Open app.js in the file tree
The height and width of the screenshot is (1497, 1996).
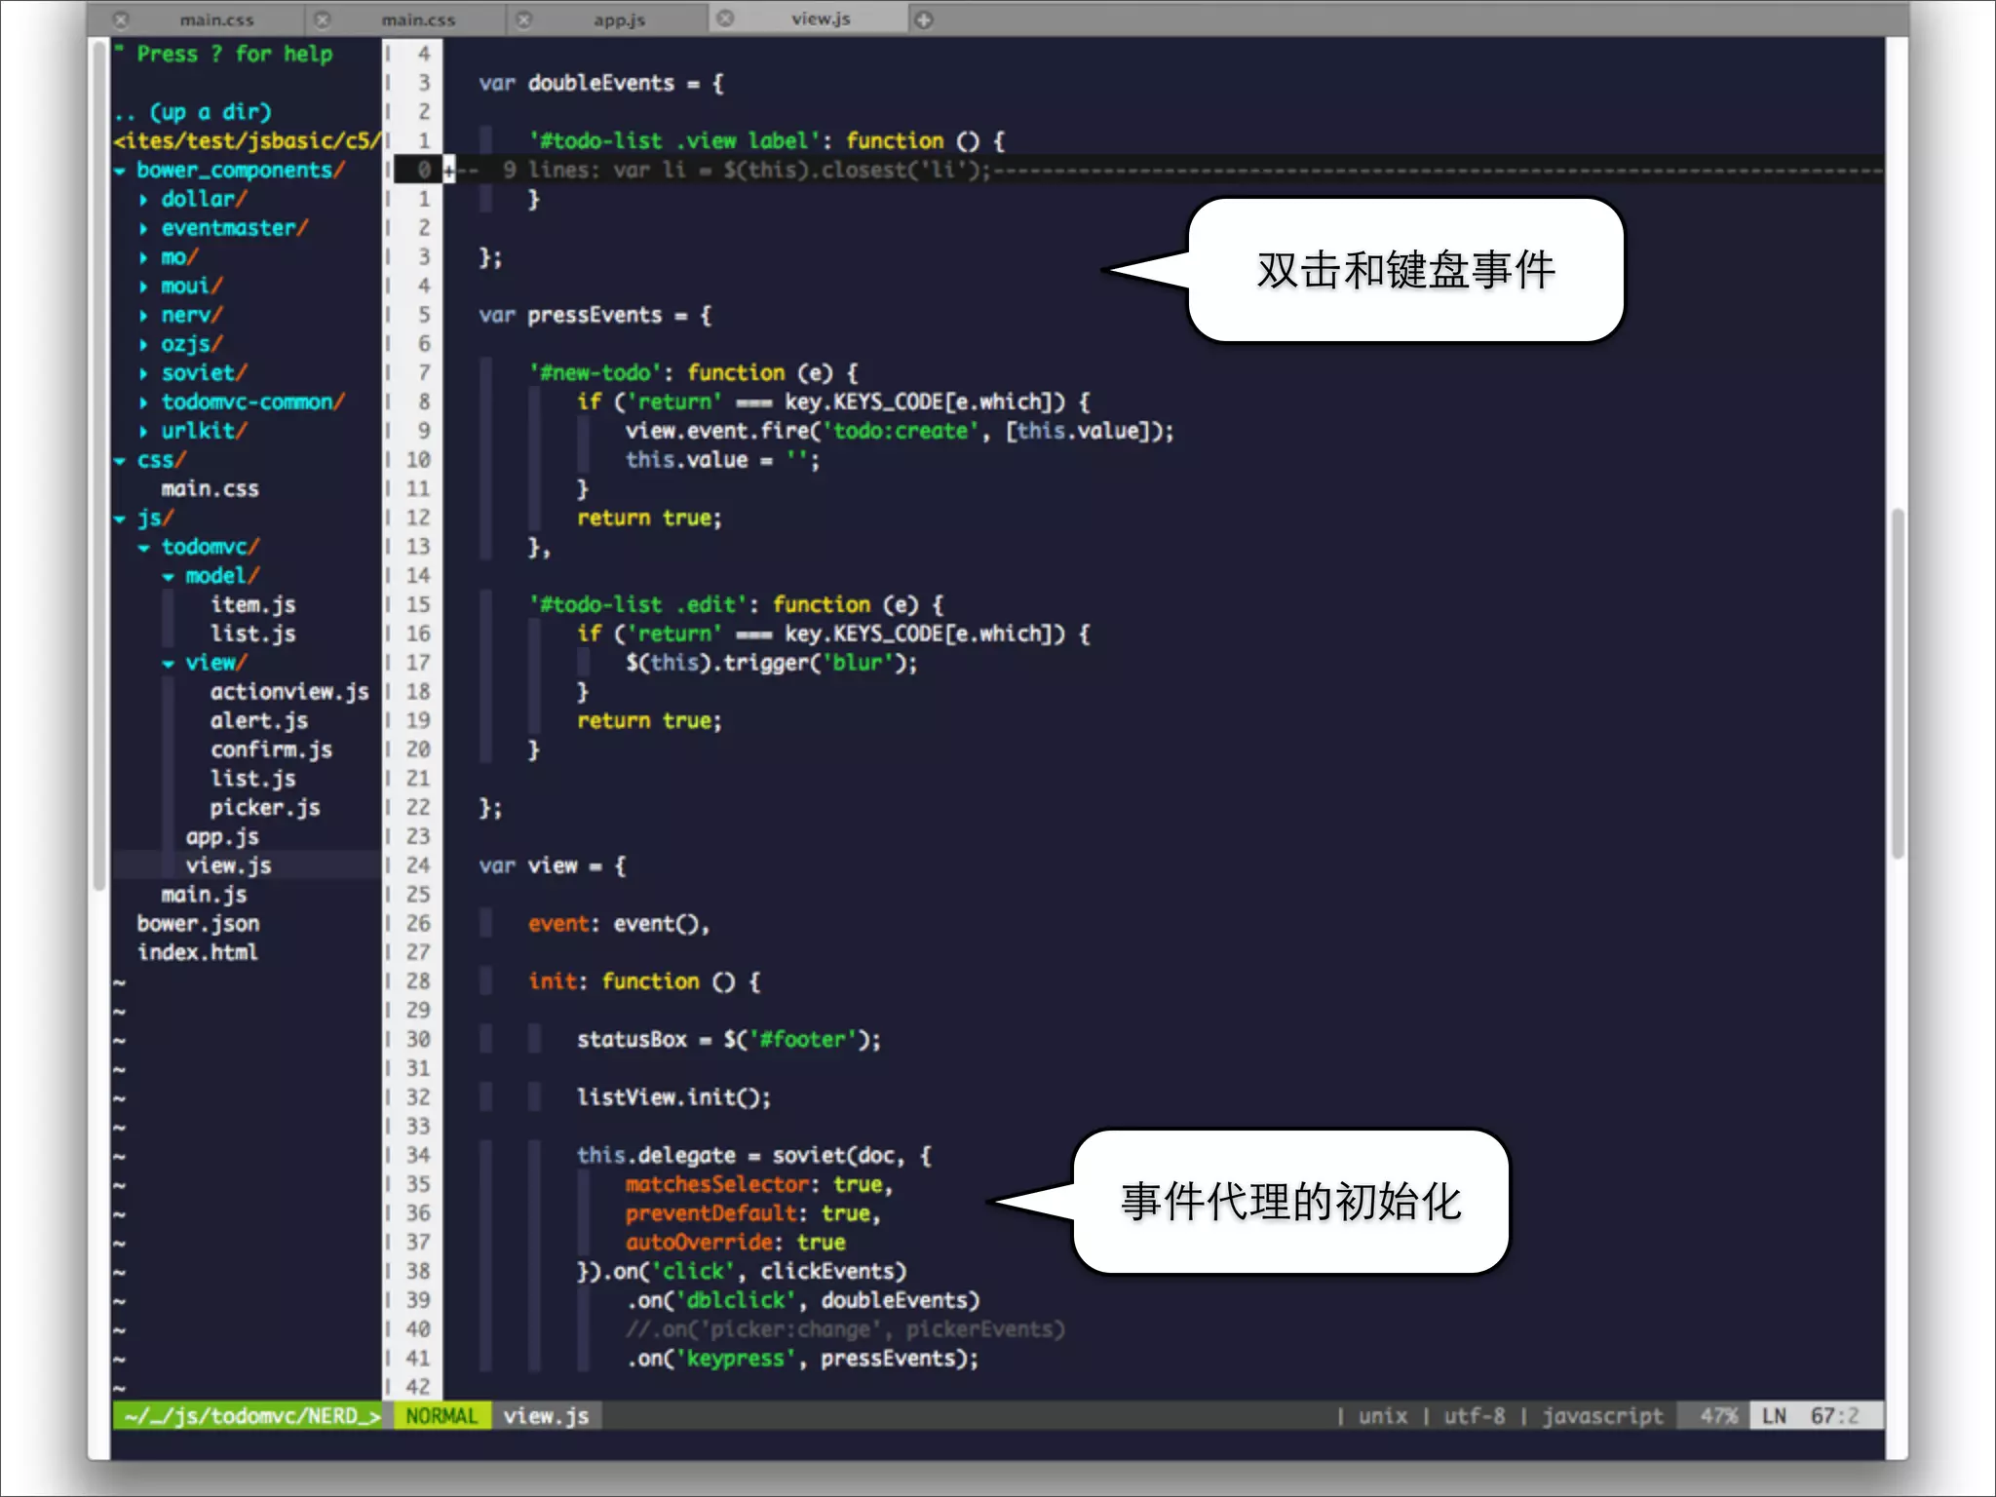pos(222,837)
